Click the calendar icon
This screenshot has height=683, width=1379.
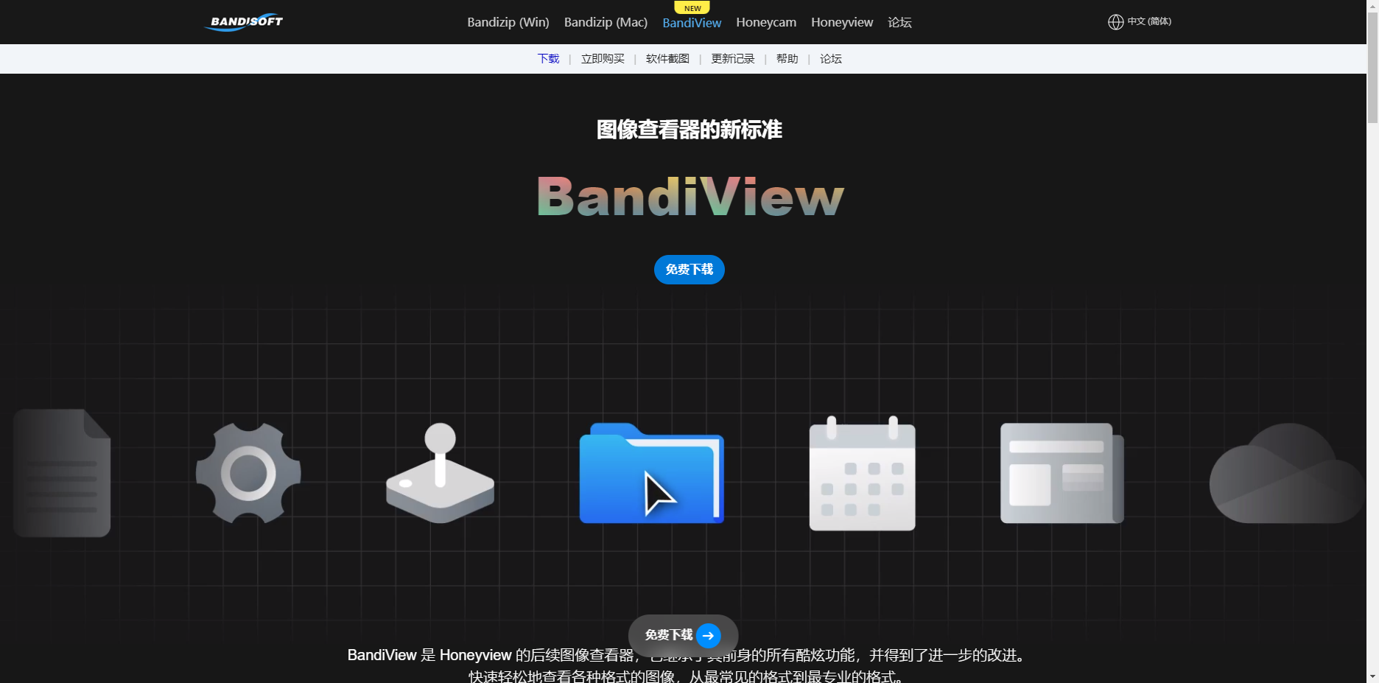[862, 473]
